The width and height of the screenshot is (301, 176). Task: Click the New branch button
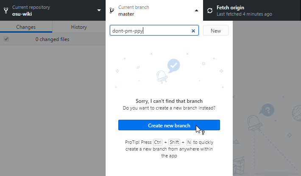coord(216,30)
